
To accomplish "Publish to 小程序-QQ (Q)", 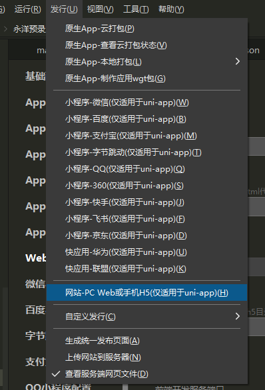I will pyautogui.click(x=146, y=169).
